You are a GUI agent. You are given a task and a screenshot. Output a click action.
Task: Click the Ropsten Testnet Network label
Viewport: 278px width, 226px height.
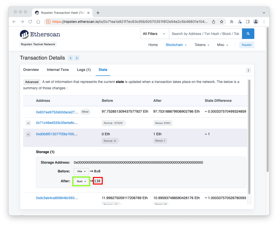click(38, 44)
